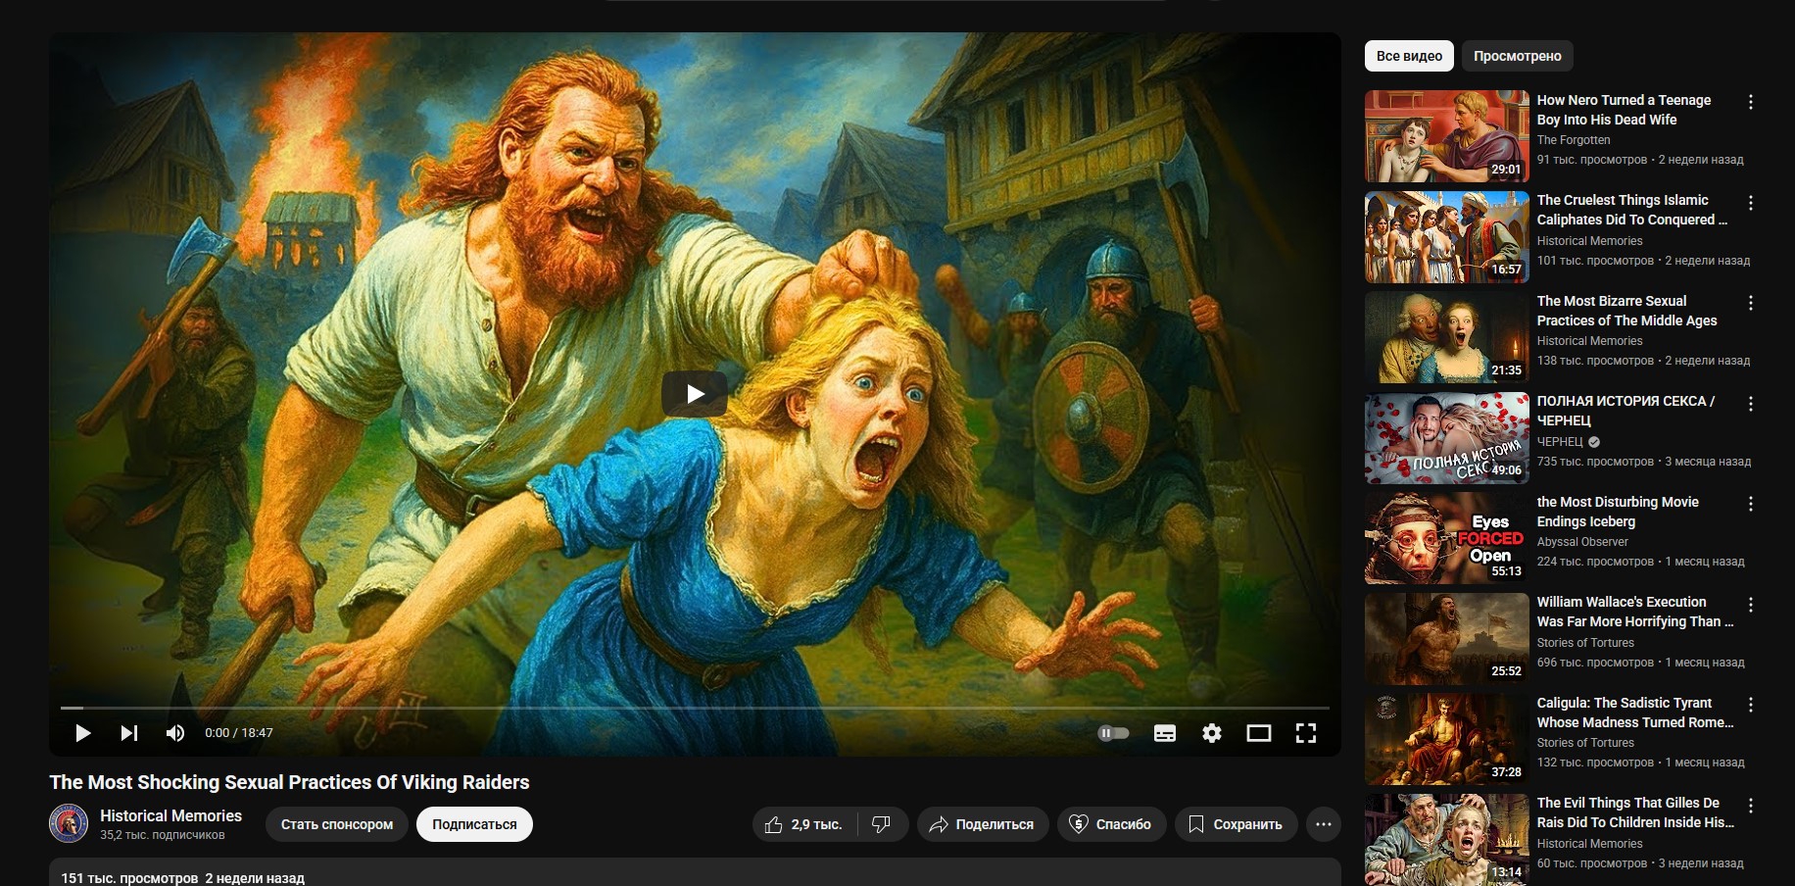This screenshot has height=886, width=1795.
Task: Open player settings gear
Action: 1212,733
